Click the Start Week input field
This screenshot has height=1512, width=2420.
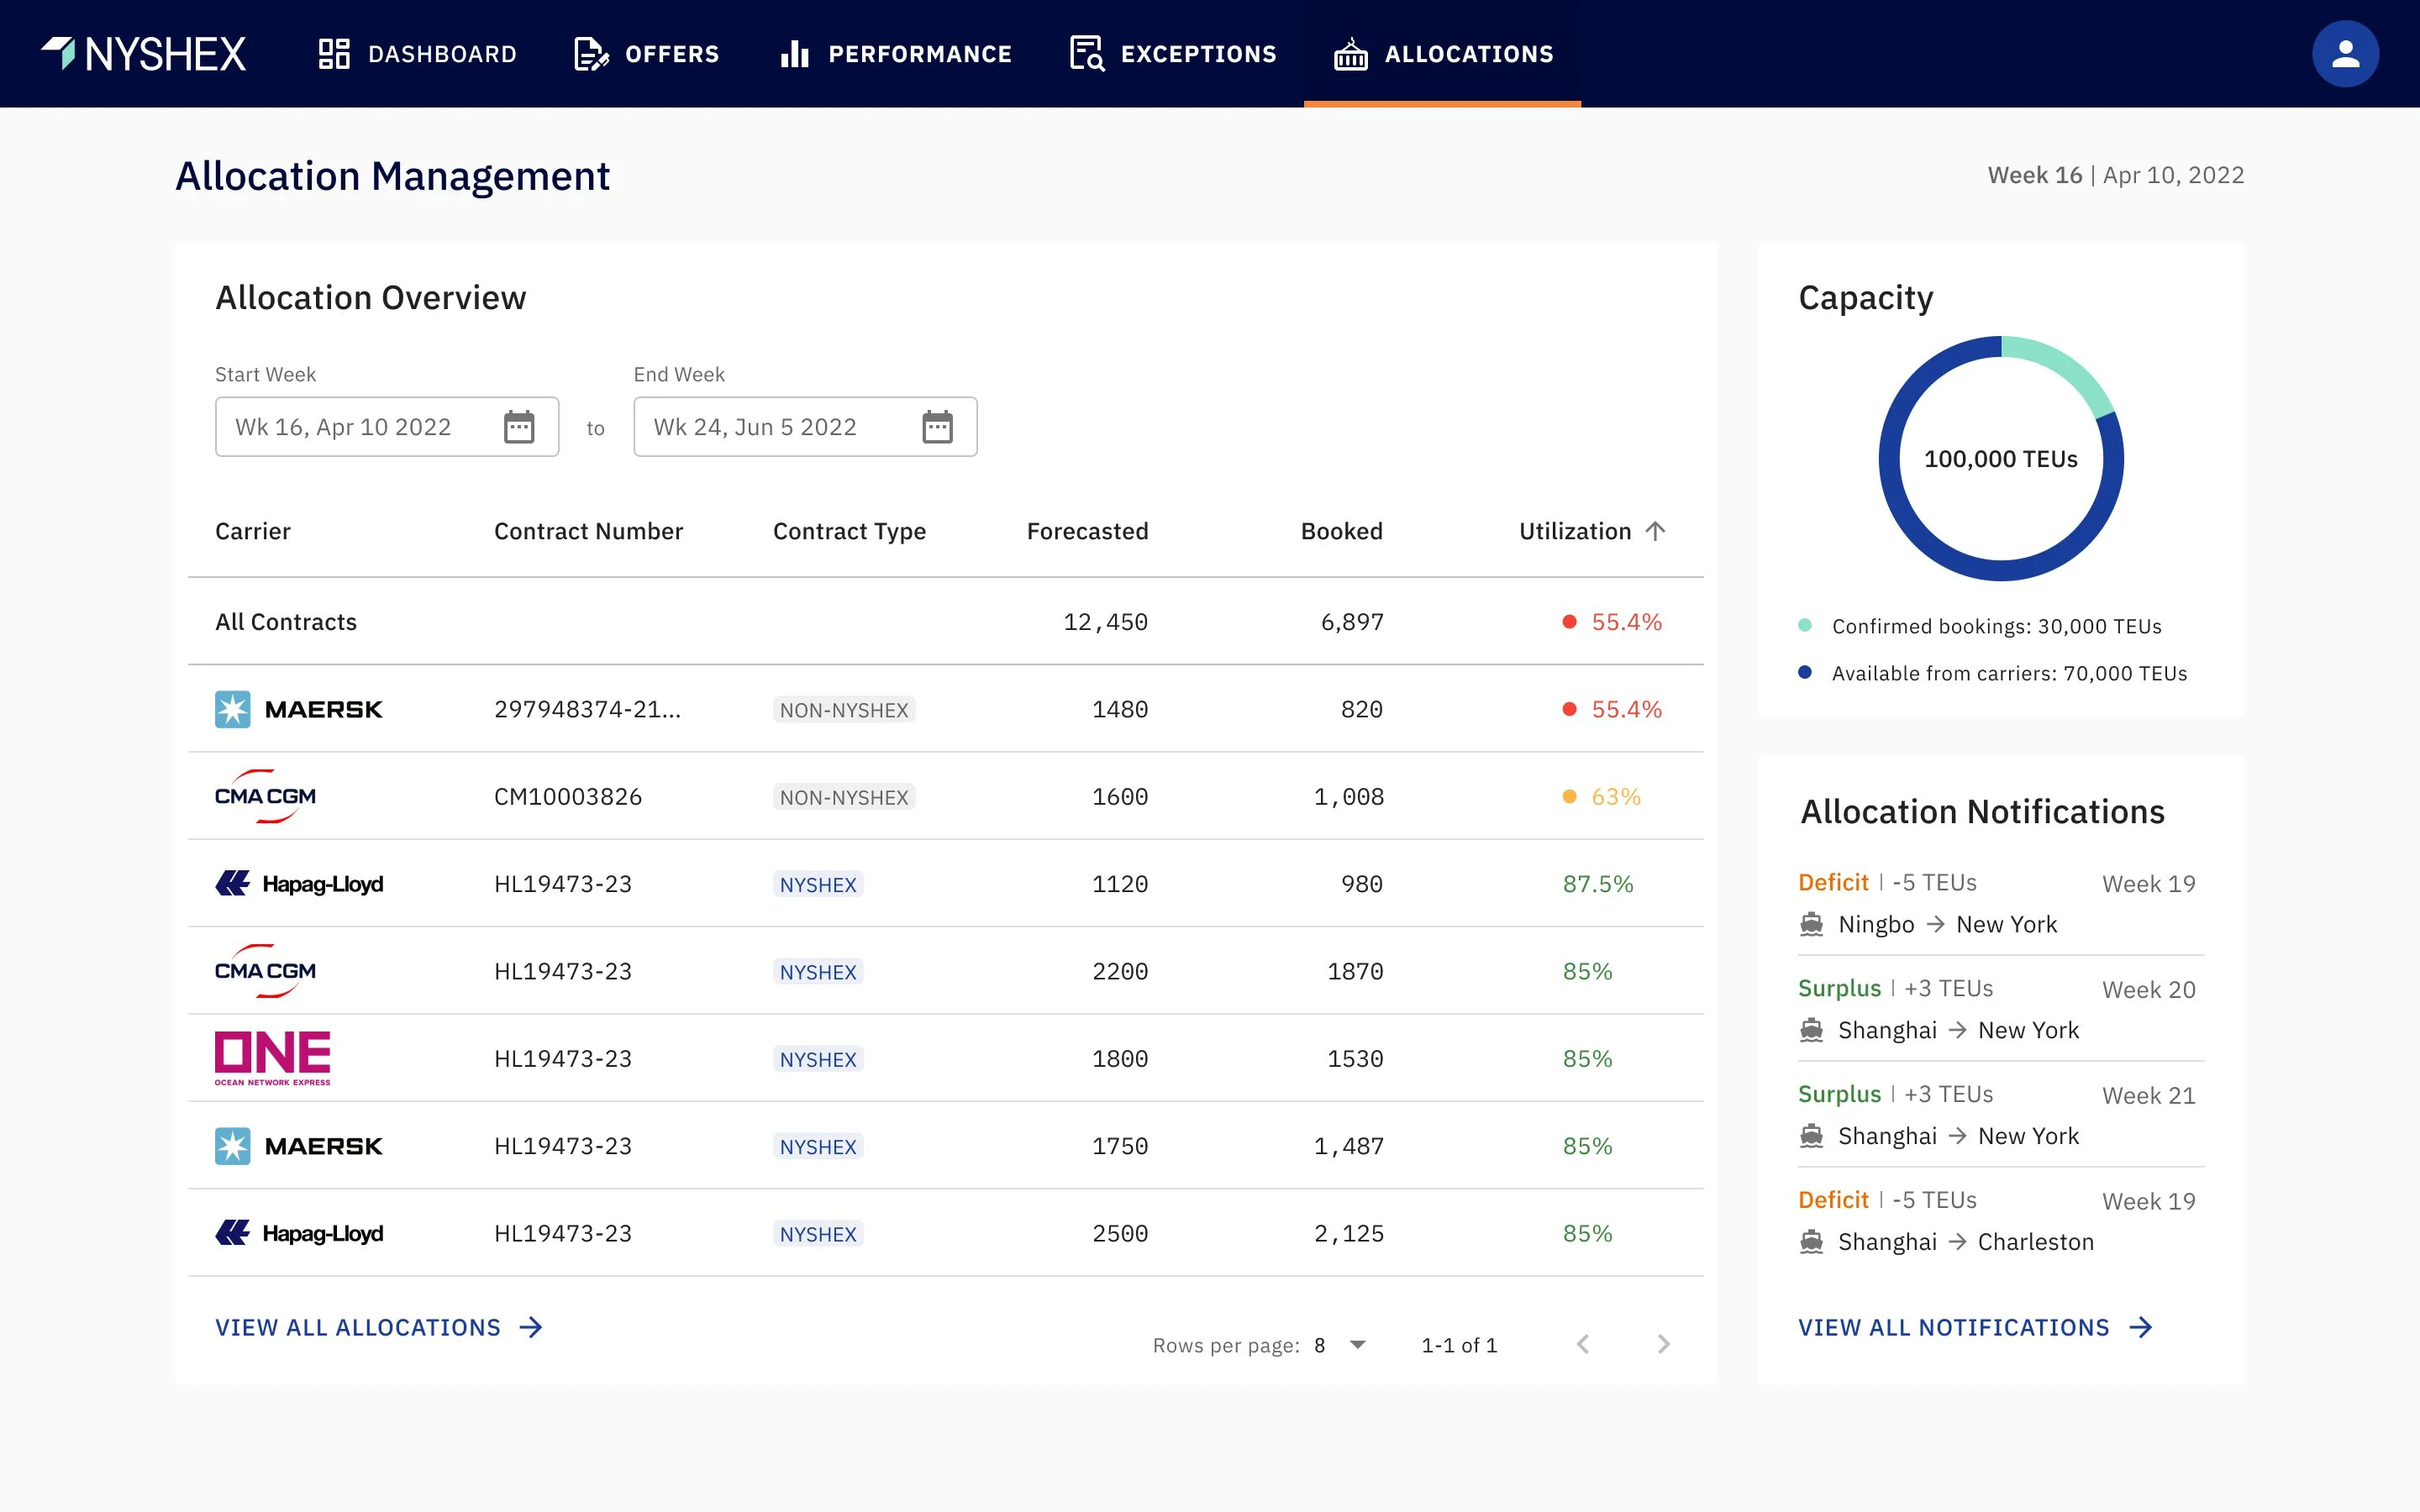[x=387, y=427]
